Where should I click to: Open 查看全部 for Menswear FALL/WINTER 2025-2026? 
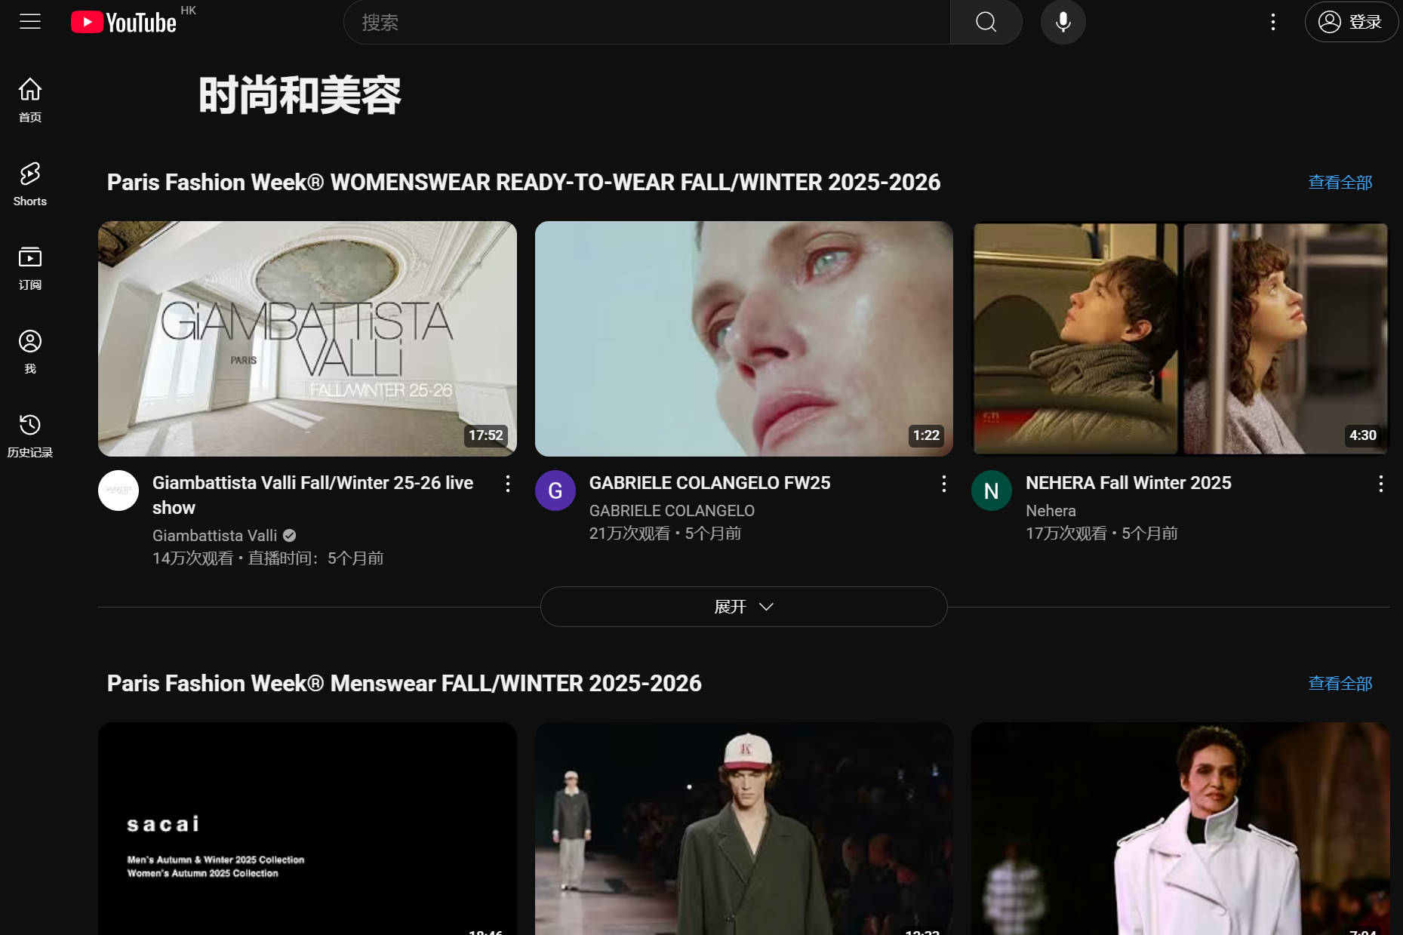1340,683
